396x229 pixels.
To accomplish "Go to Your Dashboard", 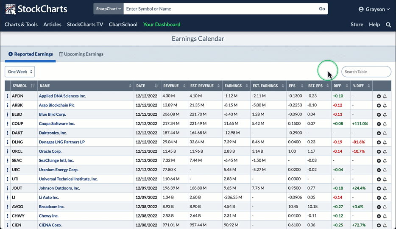I will [x=162, y=25].
